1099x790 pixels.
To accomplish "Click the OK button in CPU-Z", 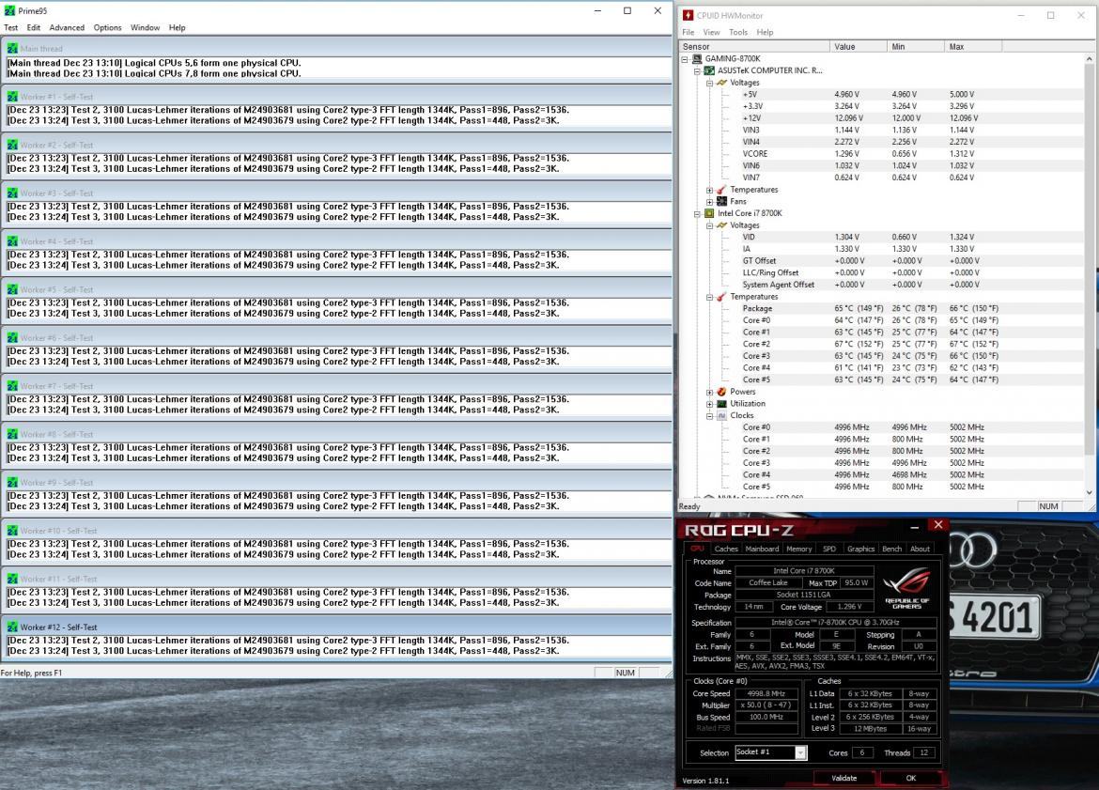I will [x=910, y=778].
